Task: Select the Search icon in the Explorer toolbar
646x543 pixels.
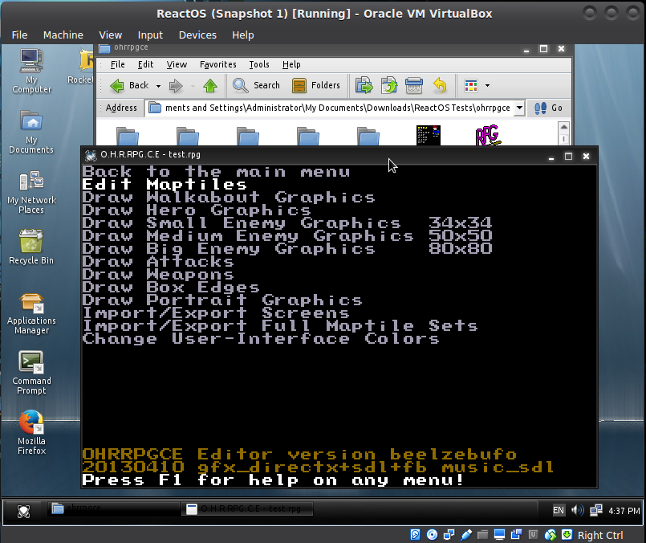Action: tap(241, 85)
